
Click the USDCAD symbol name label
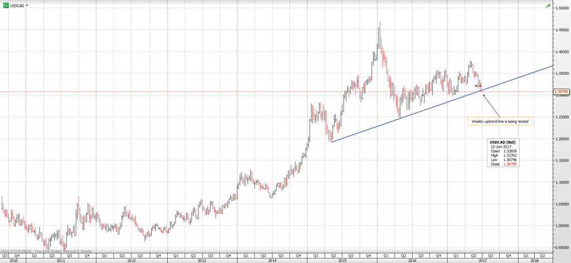point(17,5)
